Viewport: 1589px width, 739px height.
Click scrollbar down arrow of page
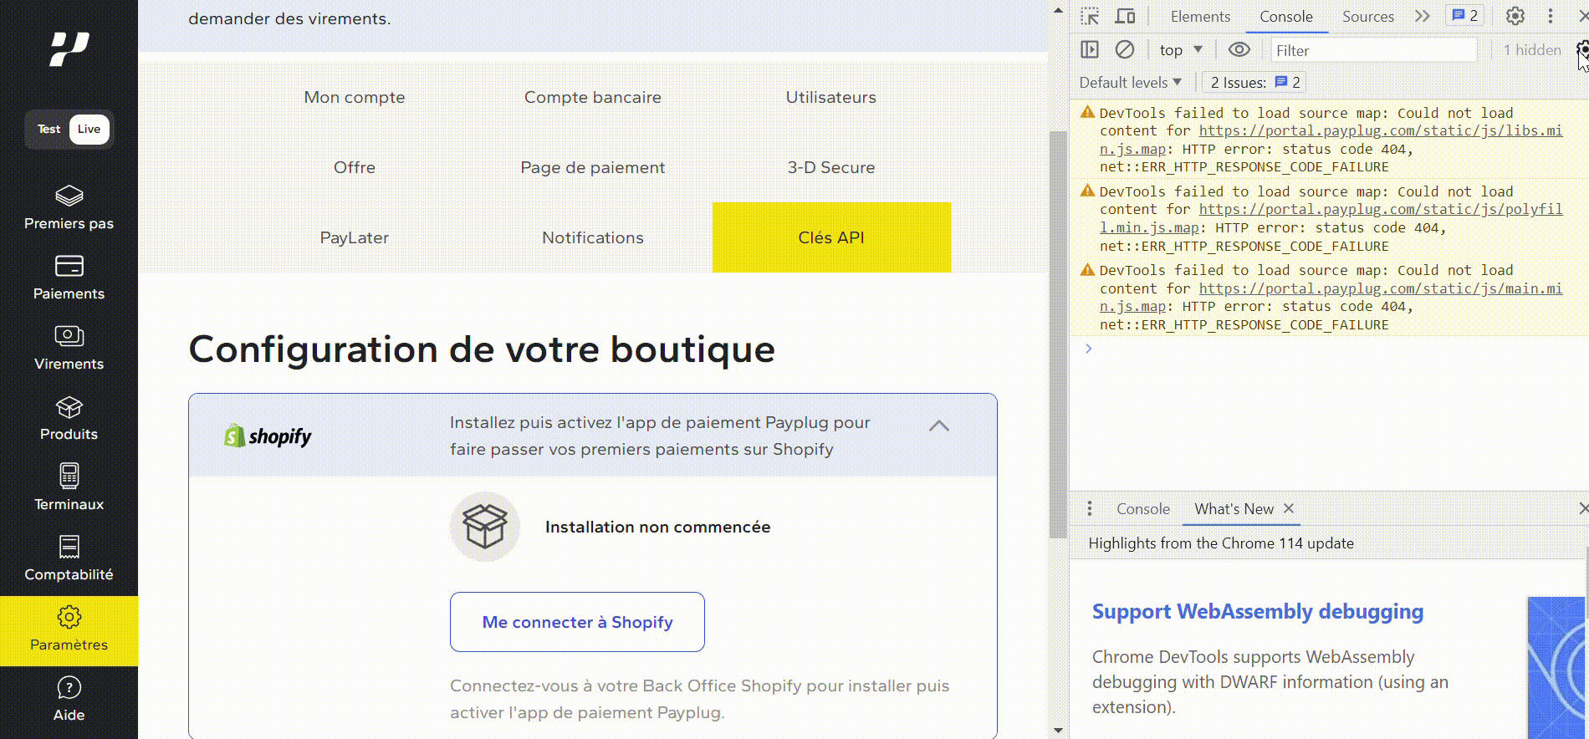[x=1058, y=730]
